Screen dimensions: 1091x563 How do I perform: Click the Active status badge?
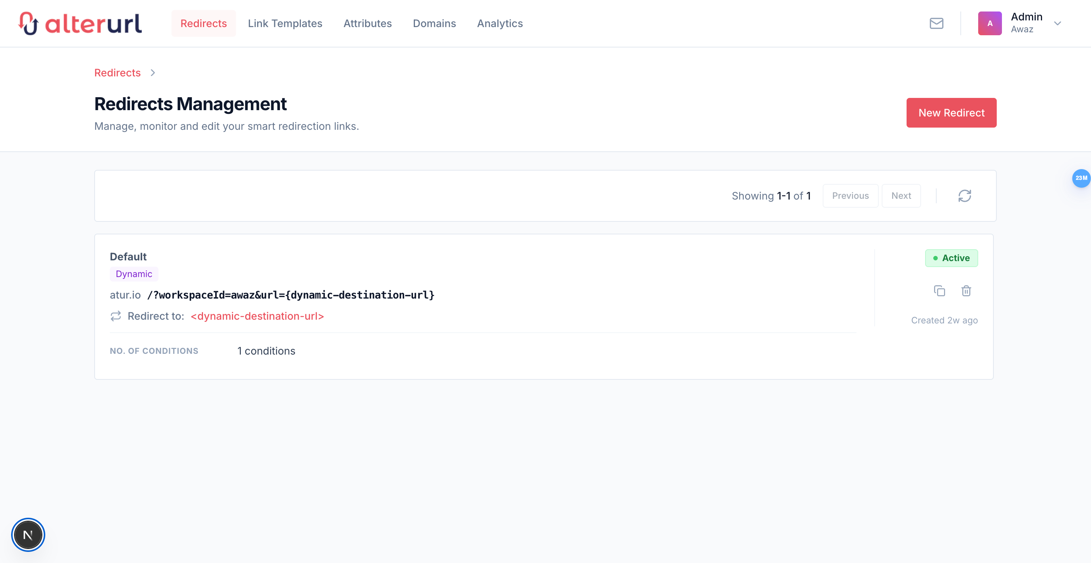951,258
